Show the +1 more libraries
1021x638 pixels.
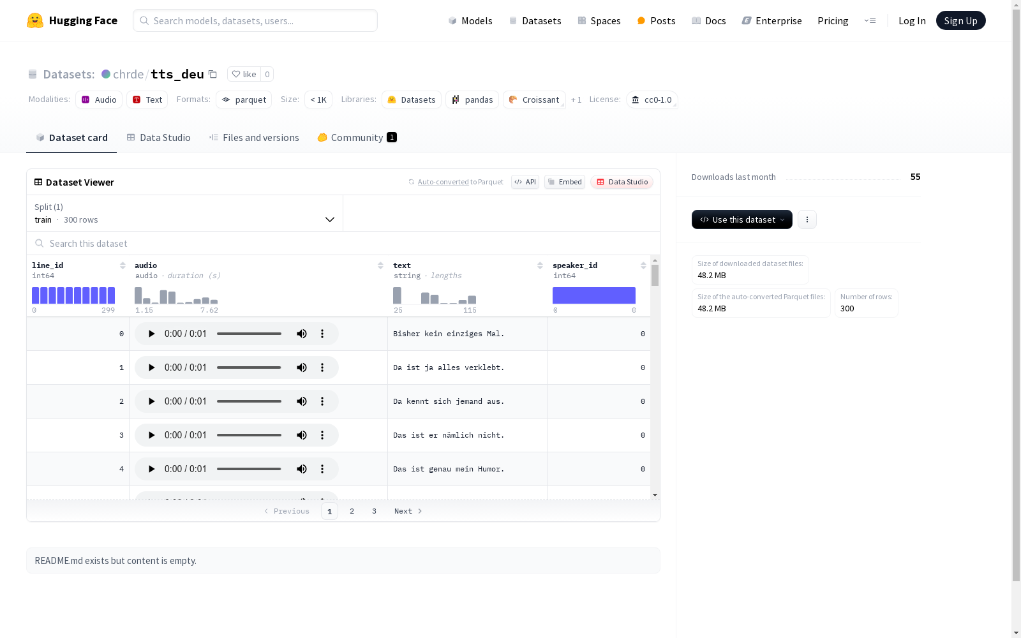[x=576, y=100]
